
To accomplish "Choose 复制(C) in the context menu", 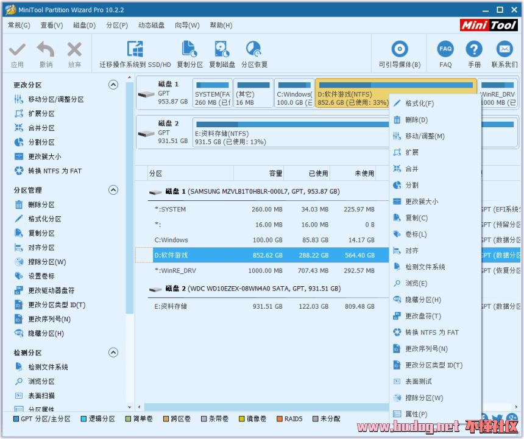I will [435, 218].
